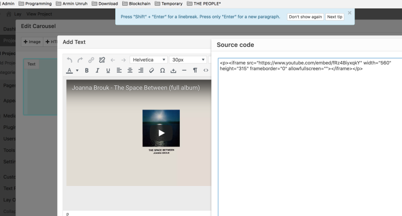The width and height of the screenshot is (402, 216).
Task: Open the View Project menu item
Action: pos(39,14)
